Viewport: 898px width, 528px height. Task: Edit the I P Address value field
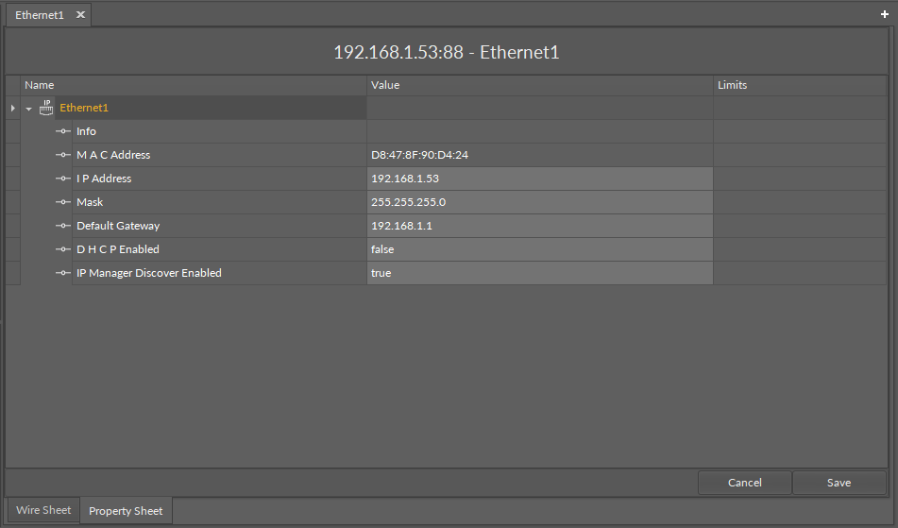click(539, 179)
